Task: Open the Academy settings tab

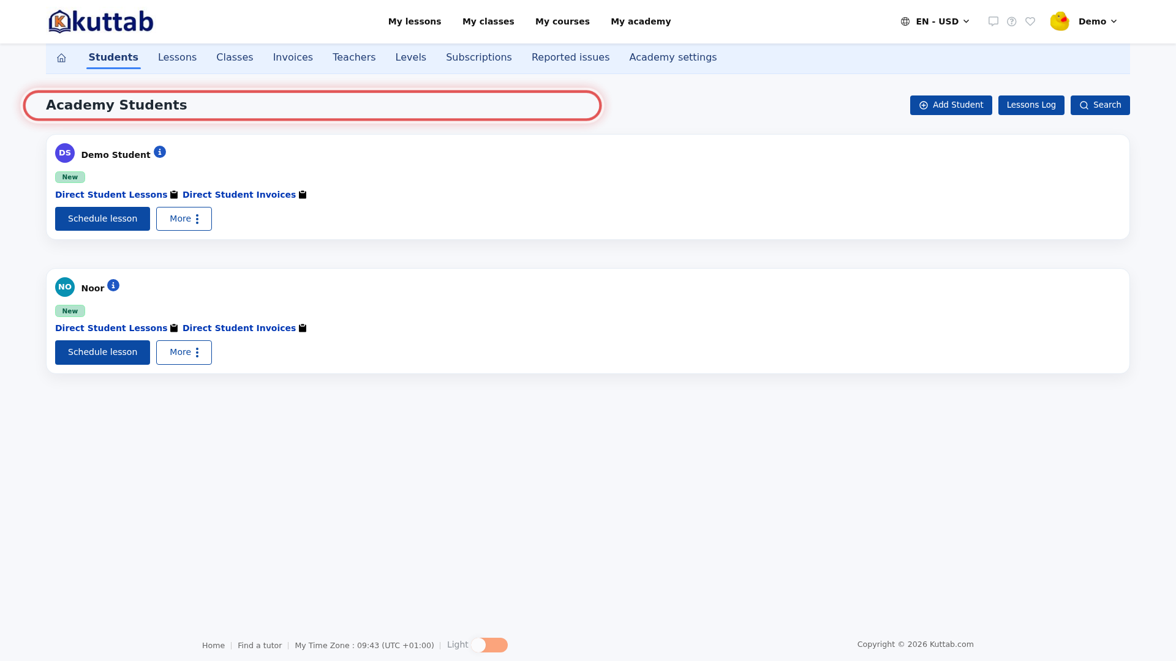Action: coord(673,58)
